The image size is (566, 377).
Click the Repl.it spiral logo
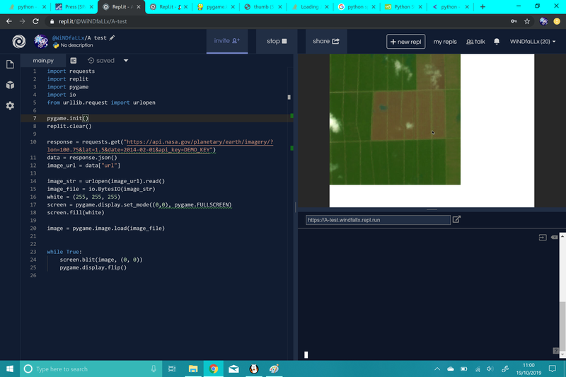[19, 42]
